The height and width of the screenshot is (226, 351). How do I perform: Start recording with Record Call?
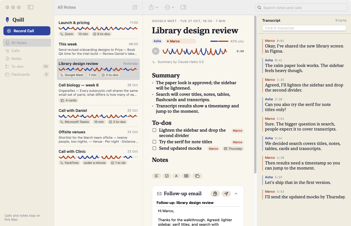click(27, 31)
